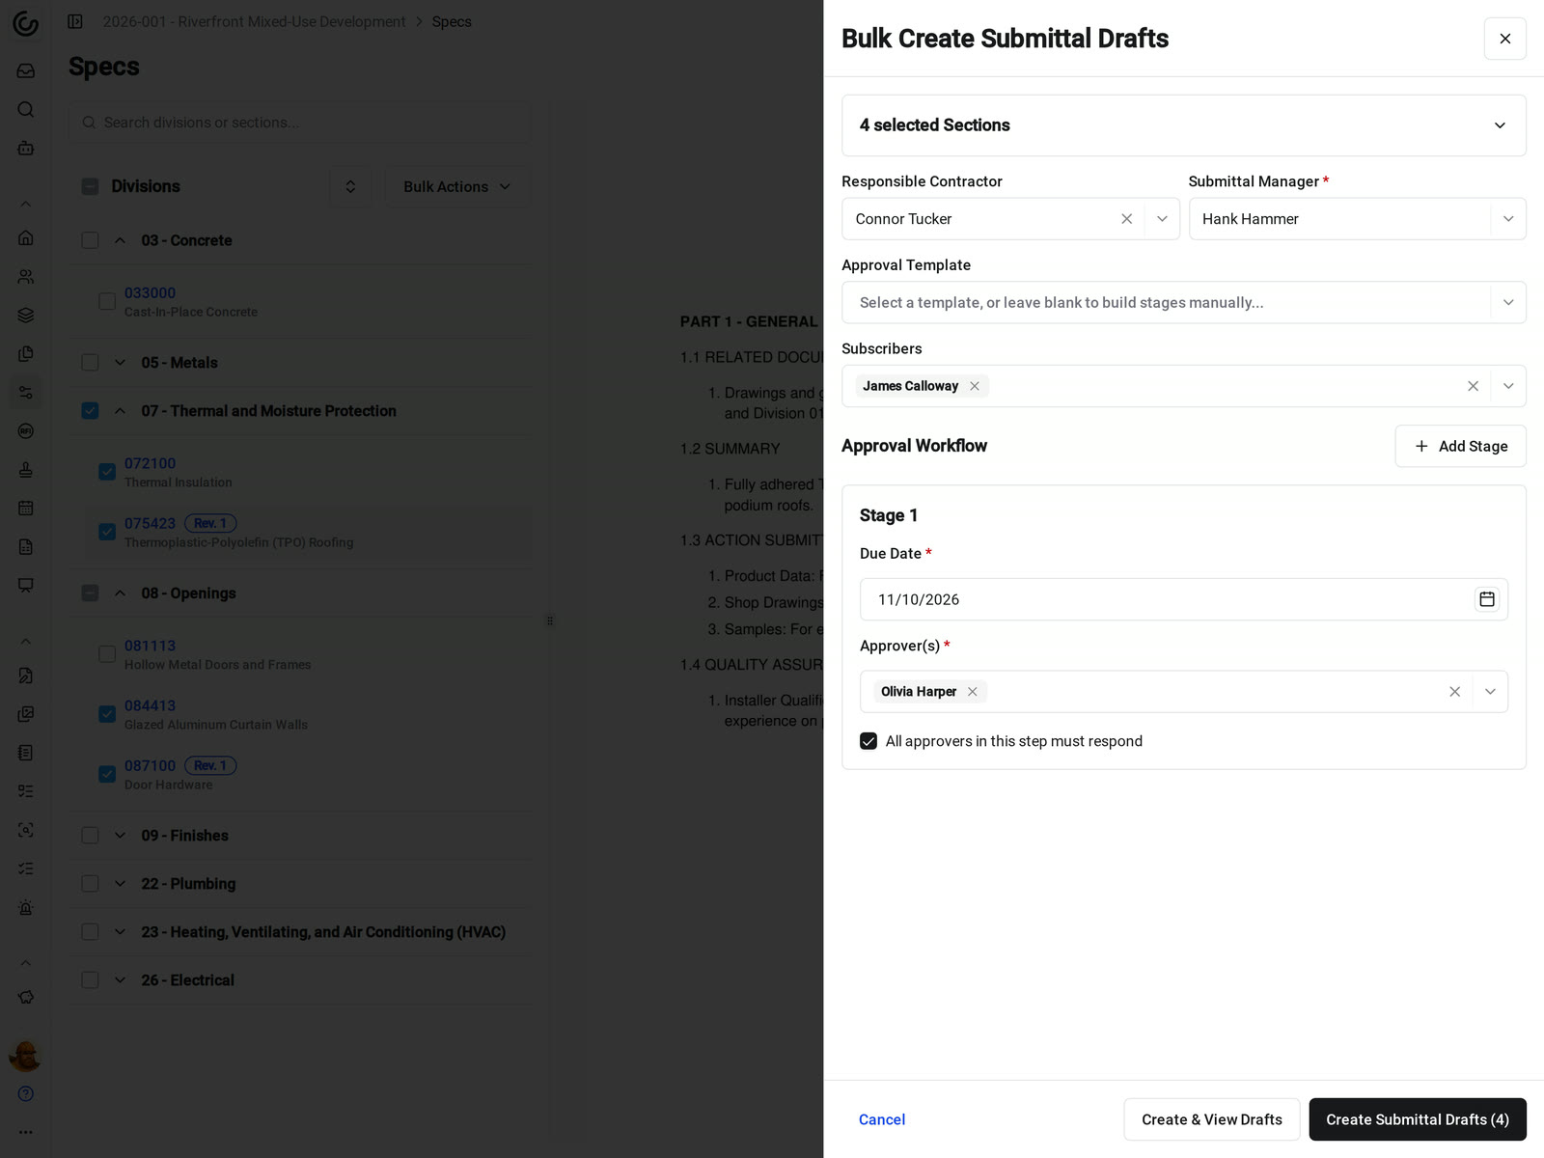
Task: Open the Bulk Actions menu
Action: (457, 186)
